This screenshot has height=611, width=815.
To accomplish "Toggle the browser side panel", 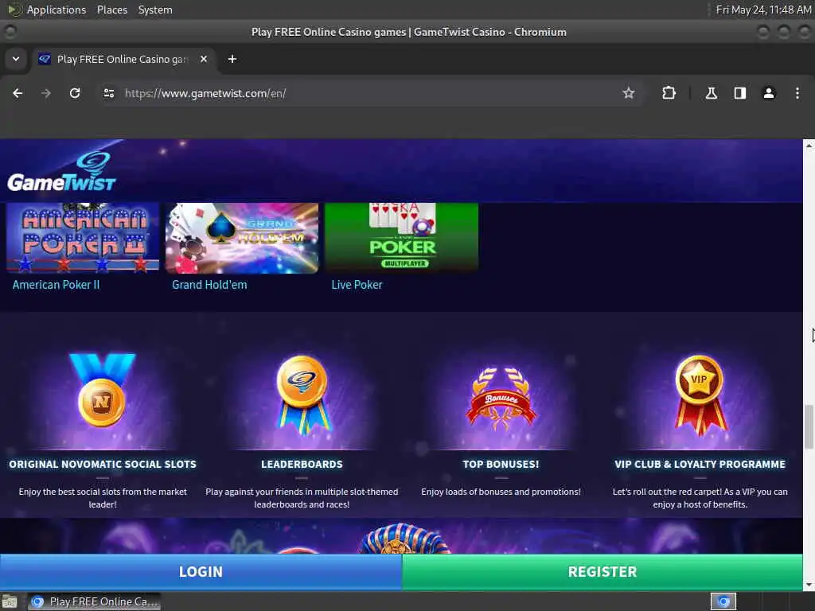I will click(x=739, y=94).
